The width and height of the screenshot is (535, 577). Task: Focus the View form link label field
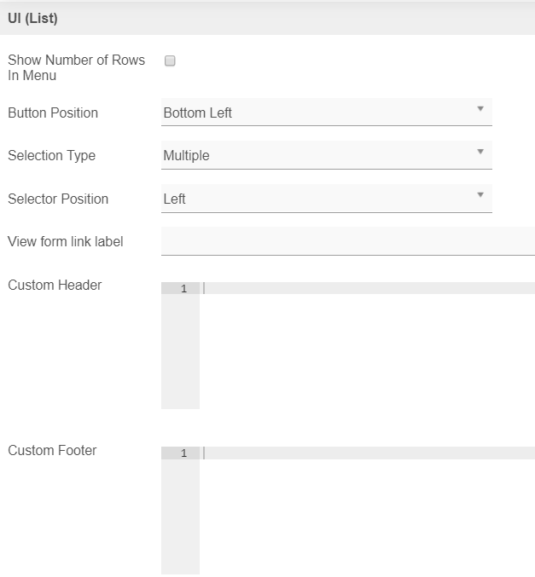click(348, 241)
